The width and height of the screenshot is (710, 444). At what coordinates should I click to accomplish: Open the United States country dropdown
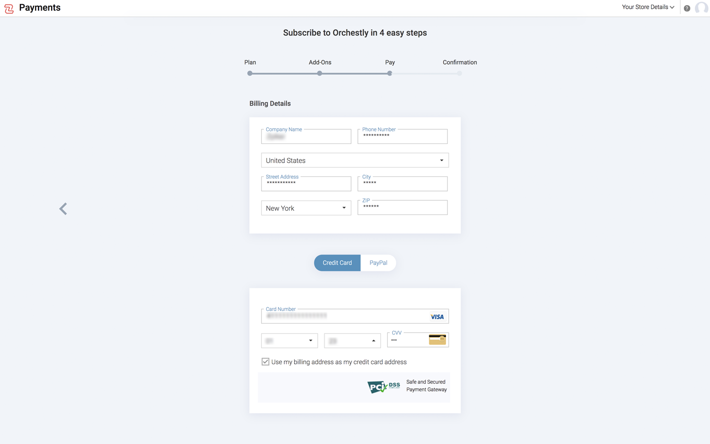coord(355,160)
